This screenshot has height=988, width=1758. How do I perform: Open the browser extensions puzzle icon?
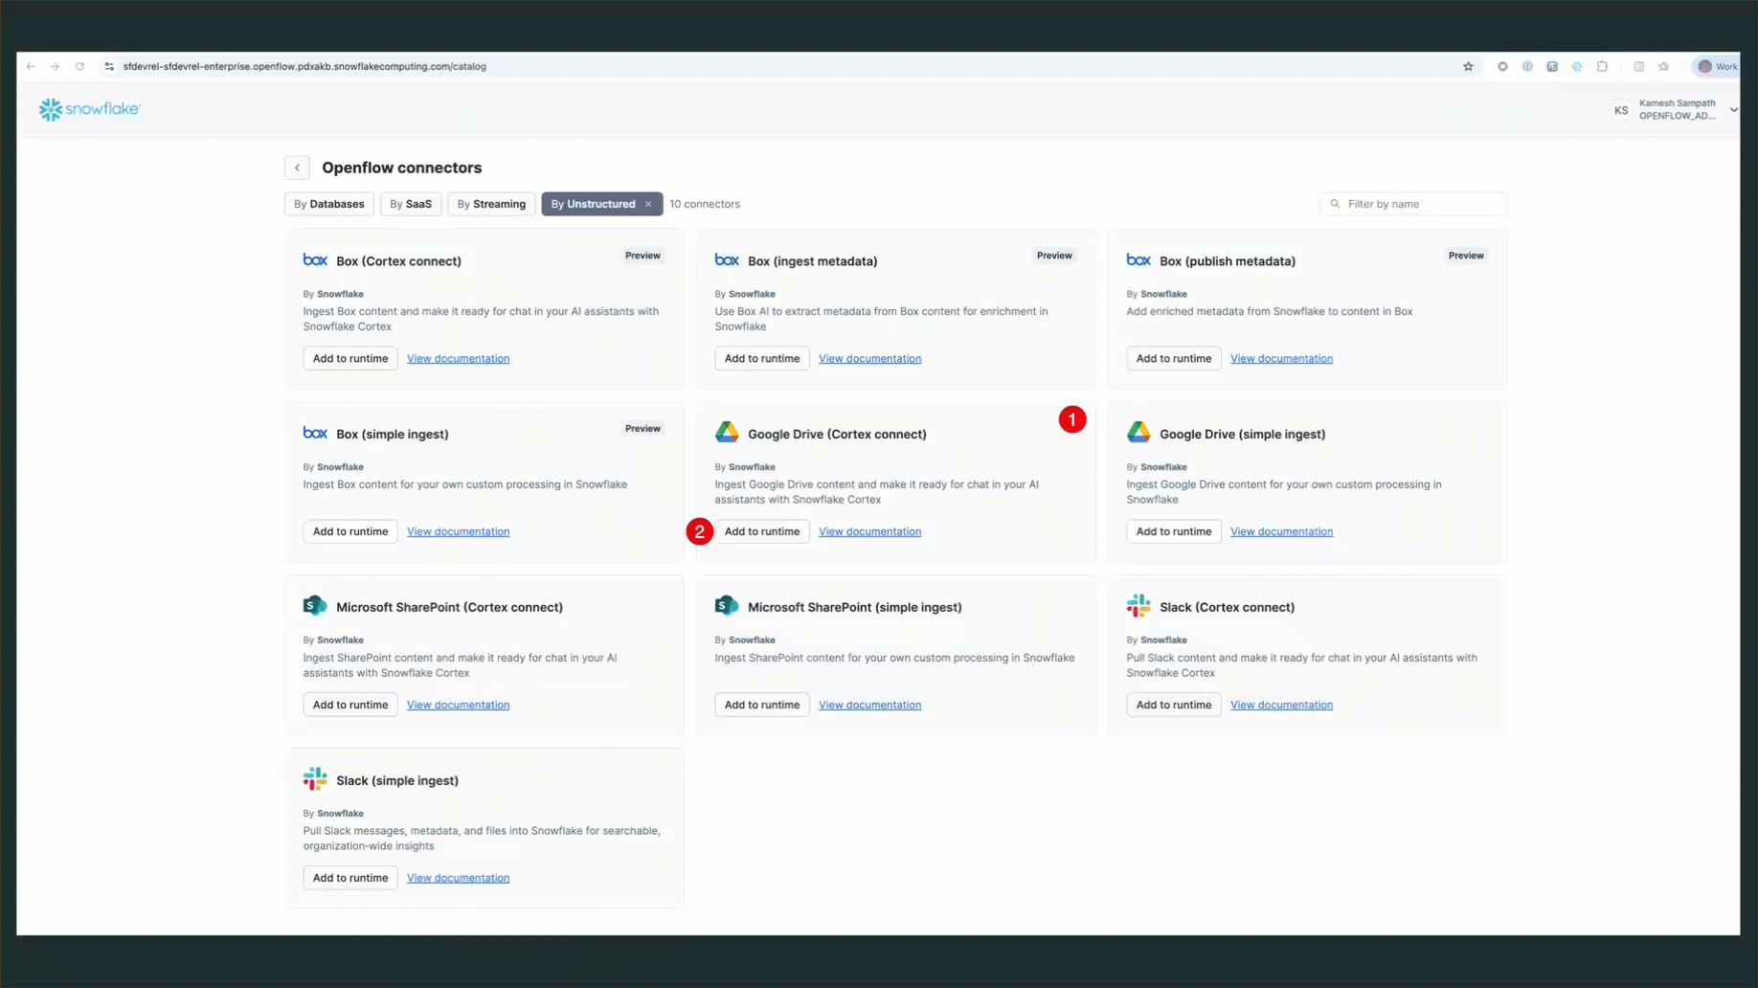pyautogui.click(x=1602, y=66)
